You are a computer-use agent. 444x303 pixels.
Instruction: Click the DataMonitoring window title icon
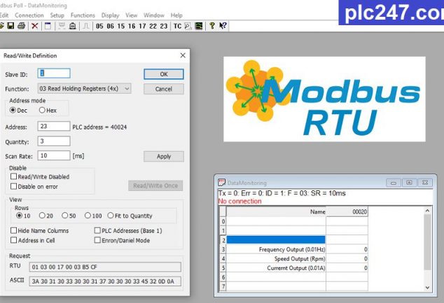pyautogui.click(x=221, y=183)
